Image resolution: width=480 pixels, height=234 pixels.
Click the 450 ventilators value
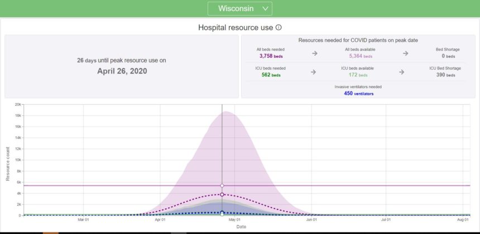(x=359, y=94)
